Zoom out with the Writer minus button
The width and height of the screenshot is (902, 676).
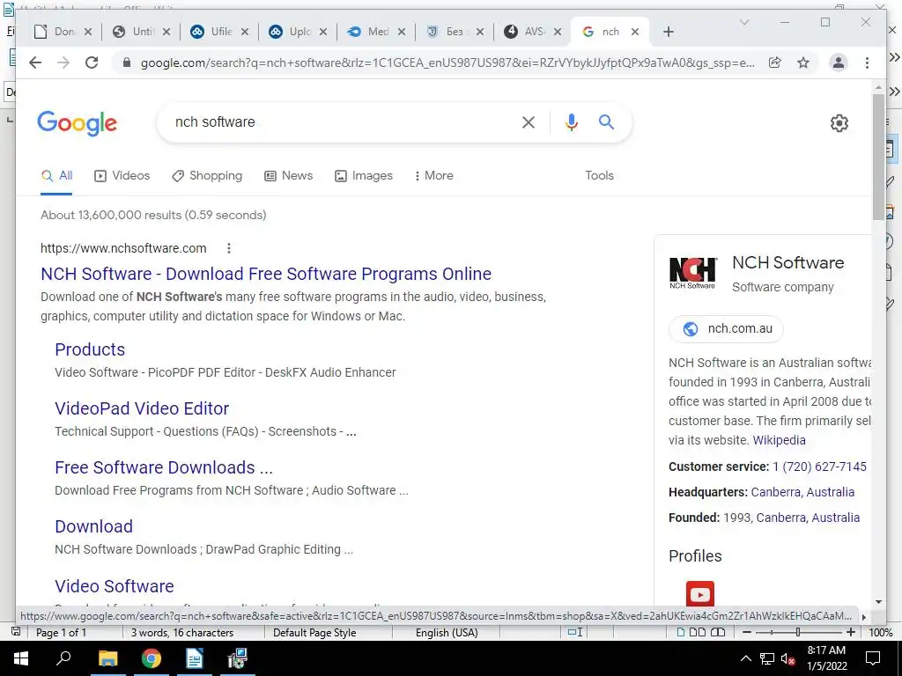(x=747, y=632)
